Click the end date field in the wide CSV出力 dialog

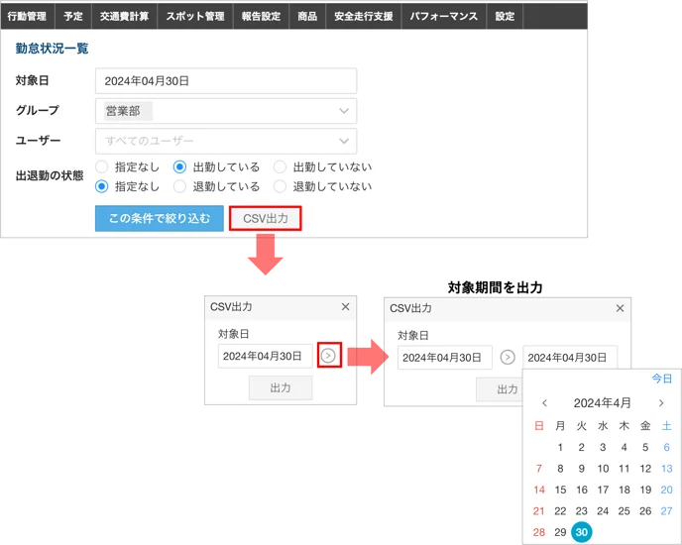pos(570,358)
